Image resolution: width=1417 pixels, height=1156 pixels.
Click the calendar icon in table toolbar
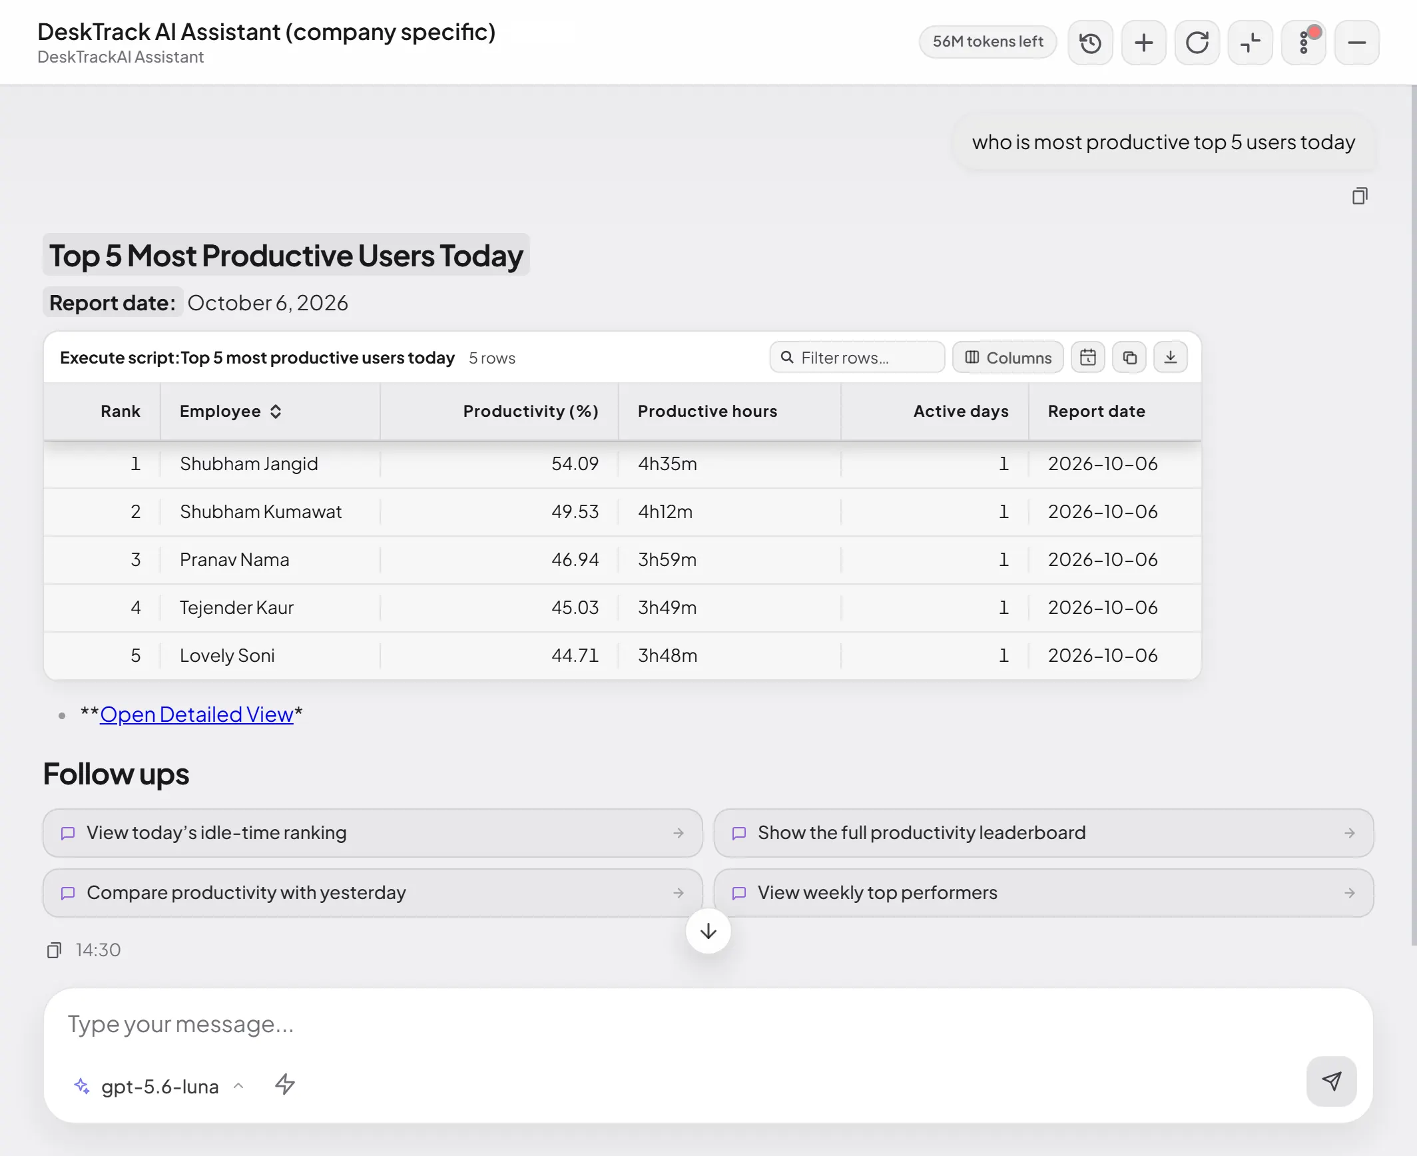[1087, 358]
